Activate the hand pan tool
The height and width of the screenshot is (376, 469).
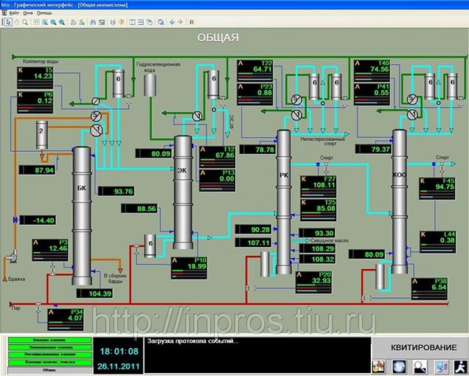(x=16, y=22)
